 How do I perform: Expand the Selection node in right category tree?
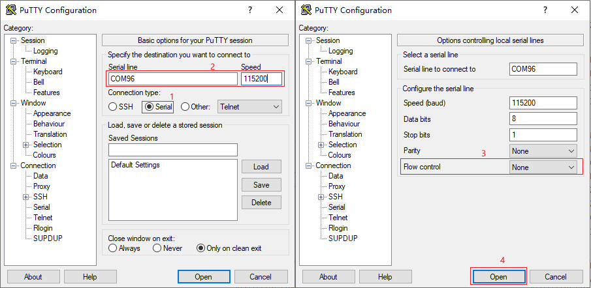coord(321,145)
